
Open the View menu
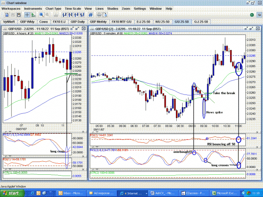[88, 8]
